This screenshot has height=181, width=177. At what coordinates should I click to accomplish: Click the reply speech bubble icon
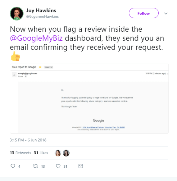pos(13,166)
